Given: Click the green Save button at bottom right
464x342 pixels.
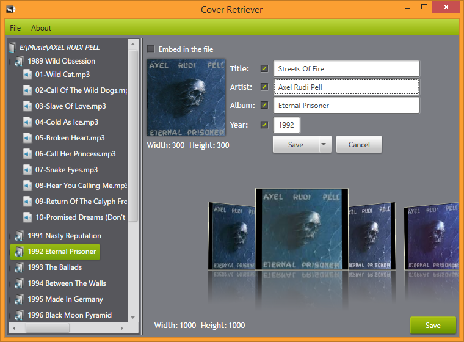Looking at the screenshot, I should 433,325.
